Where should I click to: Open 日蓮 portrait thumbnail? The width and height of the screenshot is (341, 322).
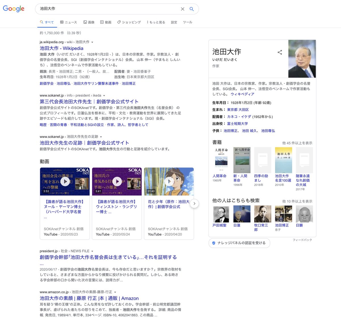tap(242, 214)
